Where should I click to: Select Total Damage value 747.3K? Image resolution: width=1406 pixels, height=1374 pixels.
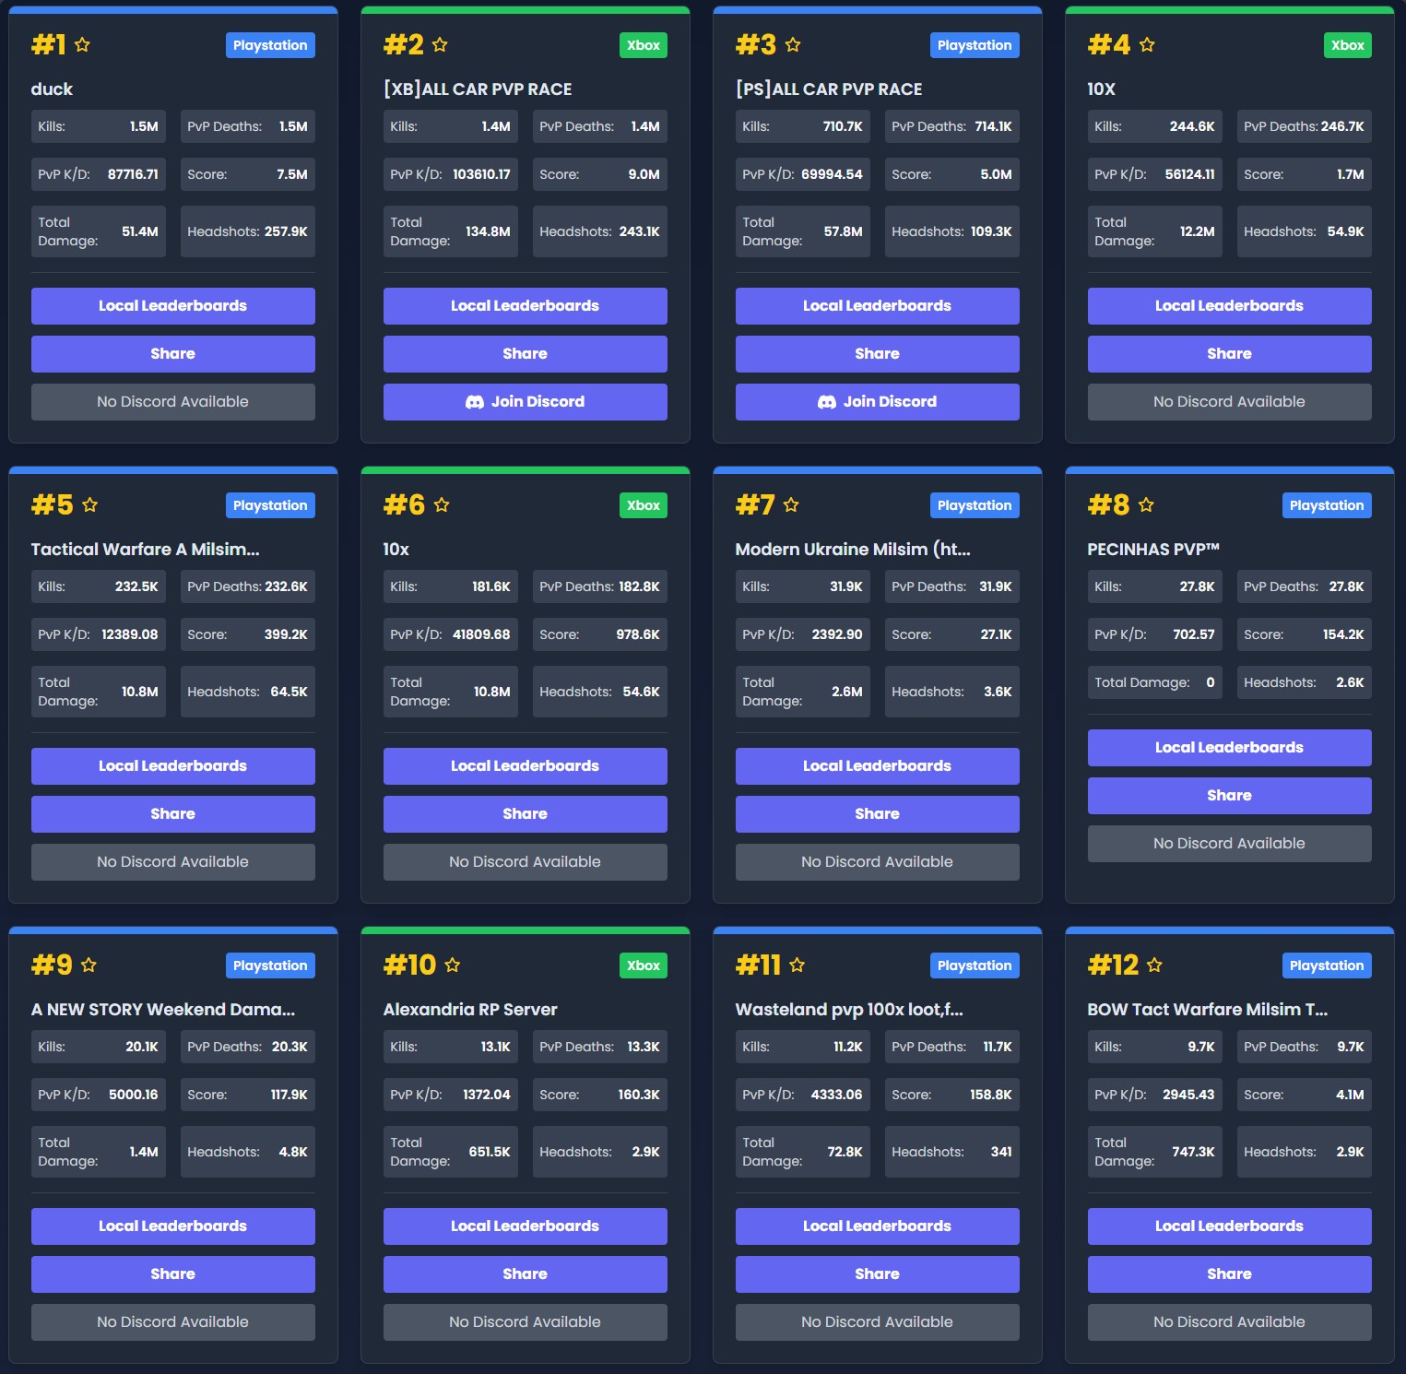coord(1193,1152)
